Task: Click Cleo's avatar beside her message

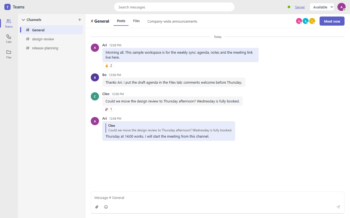Action: click(x=95, y=96)
